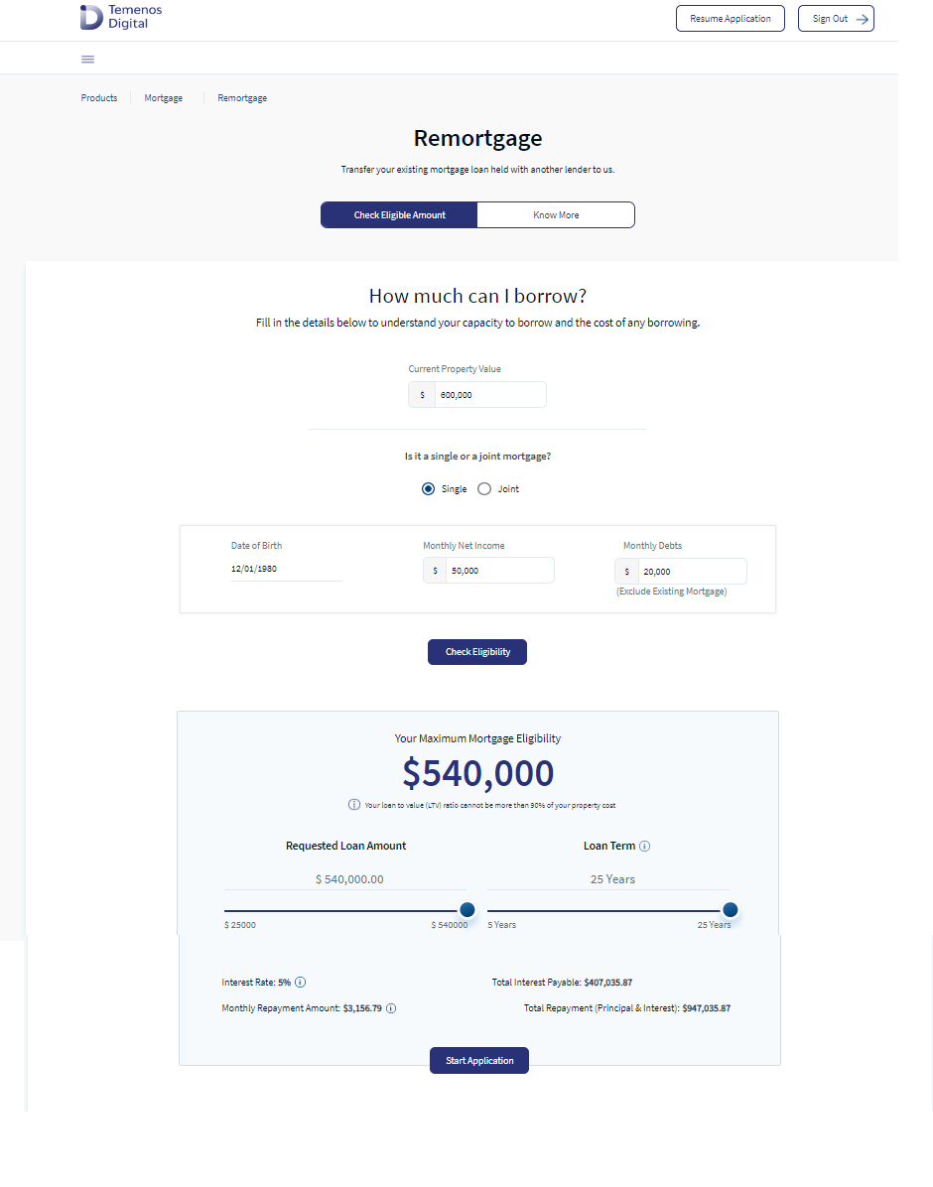Switch to Check Eligible Amount tab
Screen dimensions: 933x1187
pyautogui.click(x=399, y=215)
